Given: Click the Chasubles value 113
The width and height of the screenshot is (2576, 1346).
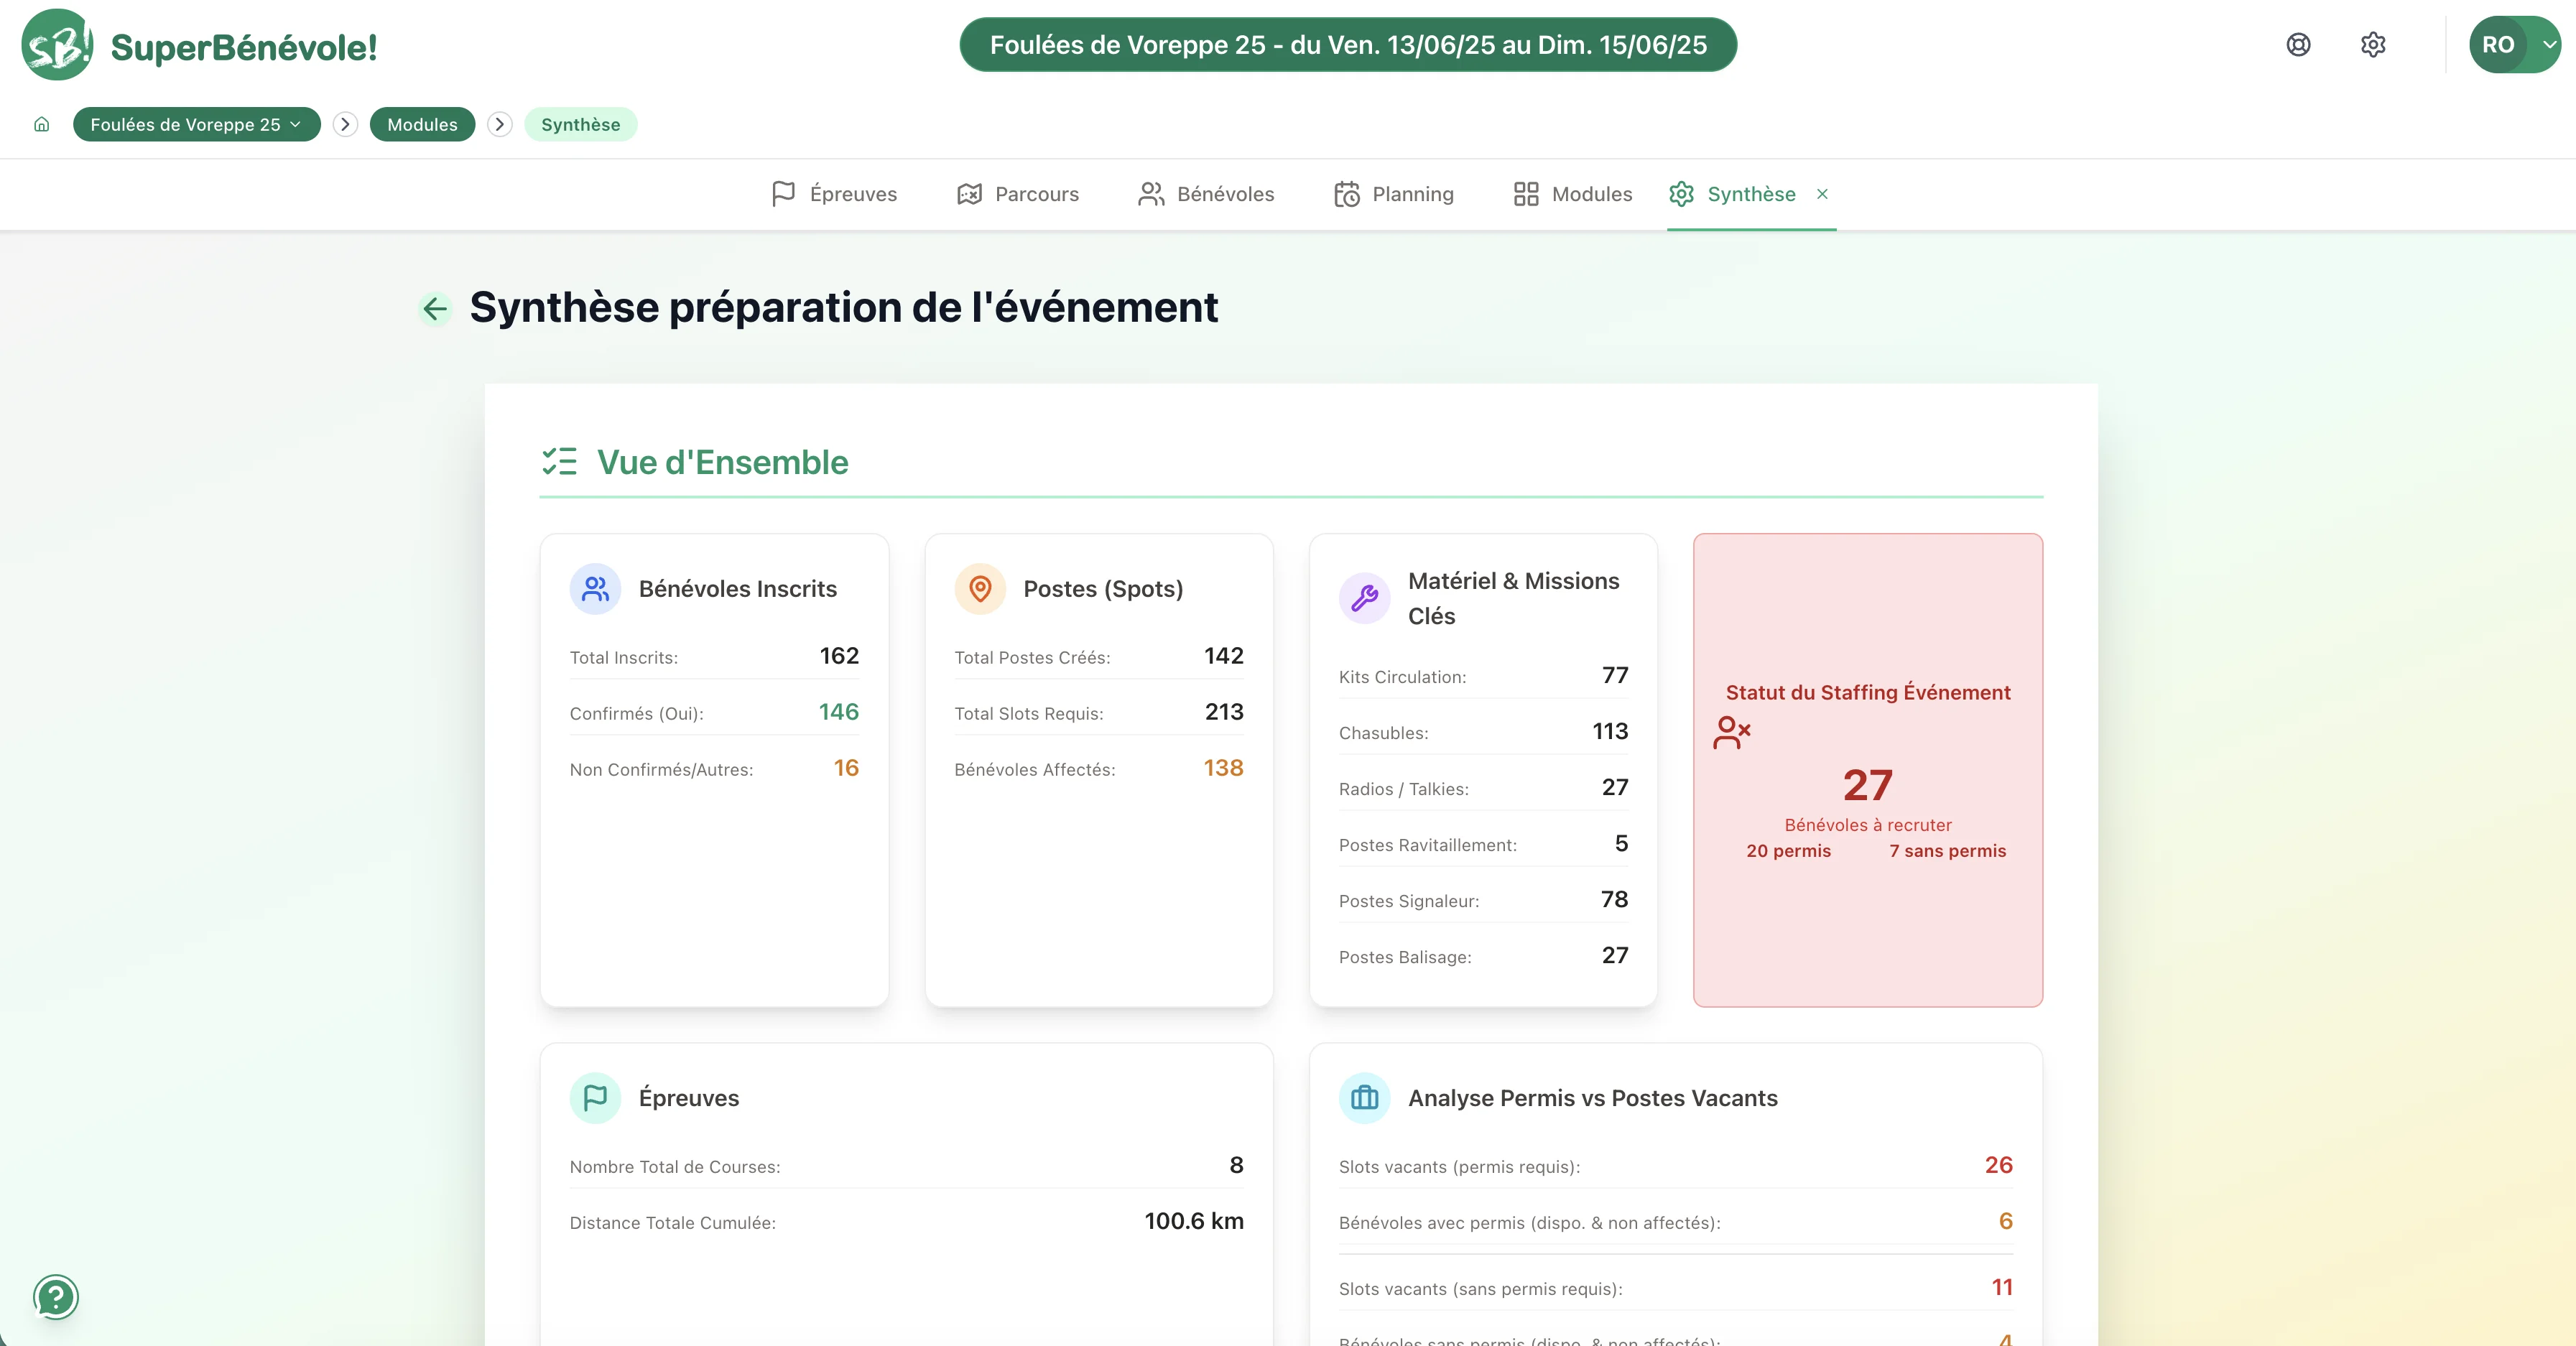Looking at the screenshot, I should (x=1610, y=732).
